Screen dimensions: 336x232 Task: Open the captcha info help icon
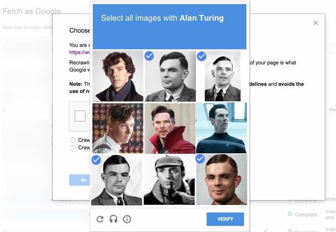[x=127, y=219]
